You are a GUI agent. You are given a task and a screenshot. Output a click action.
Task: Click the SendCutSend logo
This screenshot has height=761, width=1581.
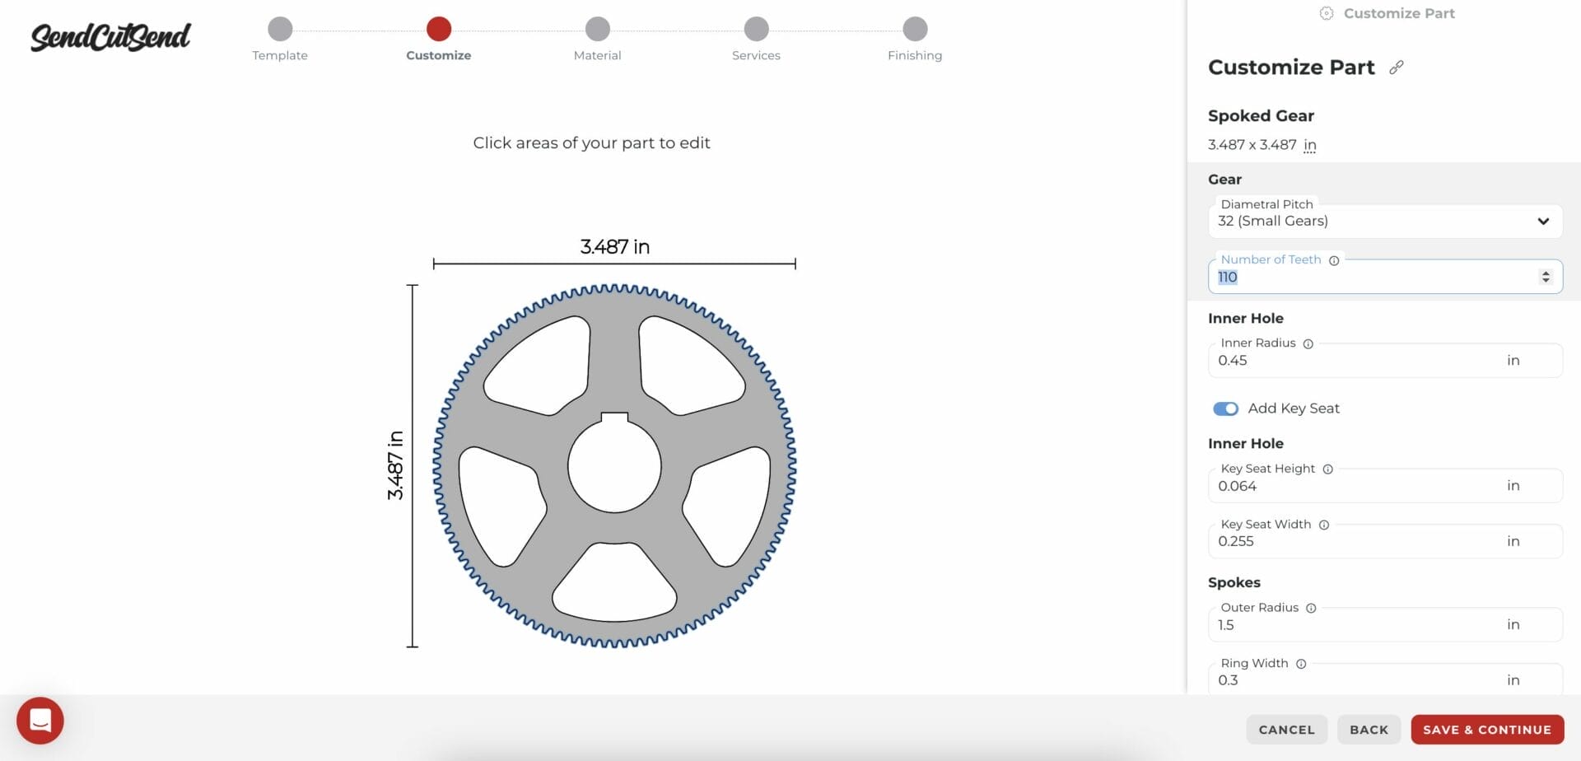coord(110,37)
